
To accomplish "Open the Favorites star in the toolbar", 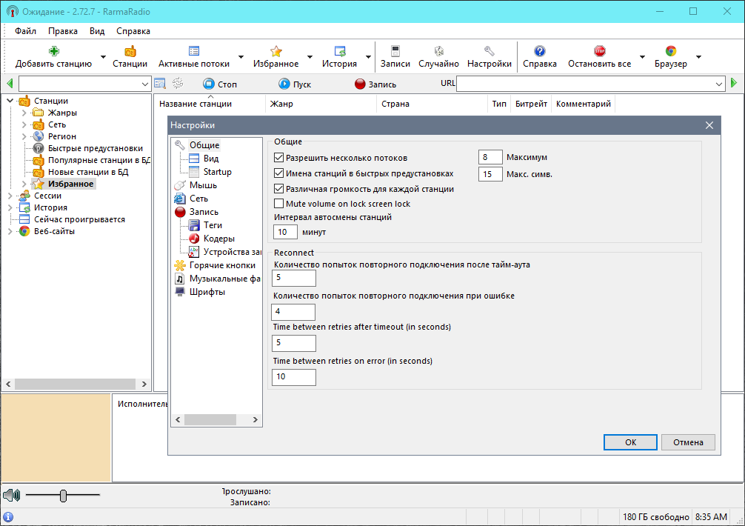I will point(276,51).
